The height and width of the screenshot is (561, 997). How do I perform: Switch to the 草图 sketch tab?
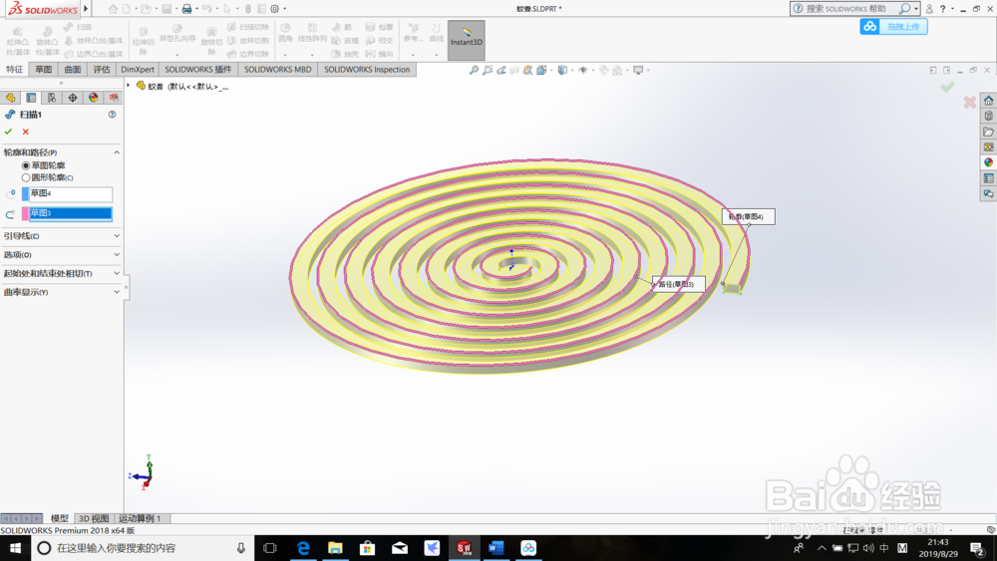(43, 69)
